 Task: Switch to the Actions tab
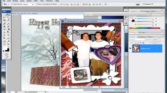click(142, 32)
